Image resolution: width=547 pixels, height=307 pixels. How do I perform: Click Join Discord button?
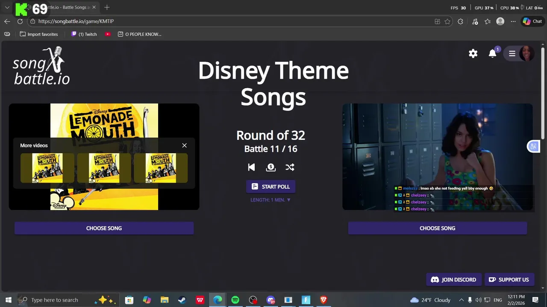tap(454, 280)
